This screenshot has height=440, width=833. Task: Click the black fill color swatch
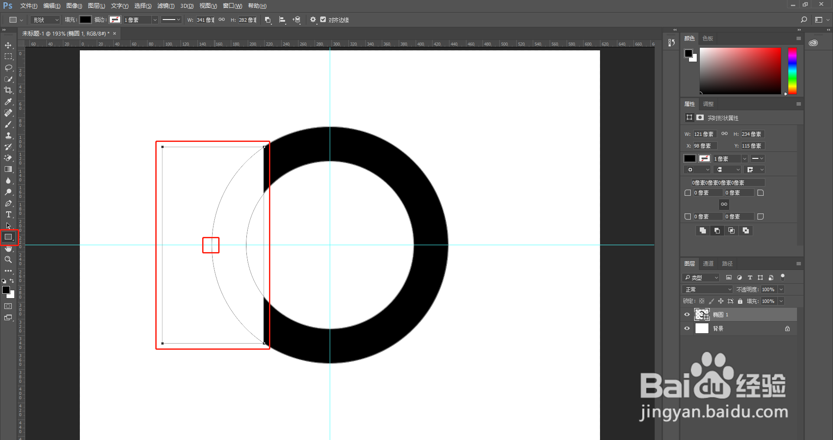pos(85,20)
